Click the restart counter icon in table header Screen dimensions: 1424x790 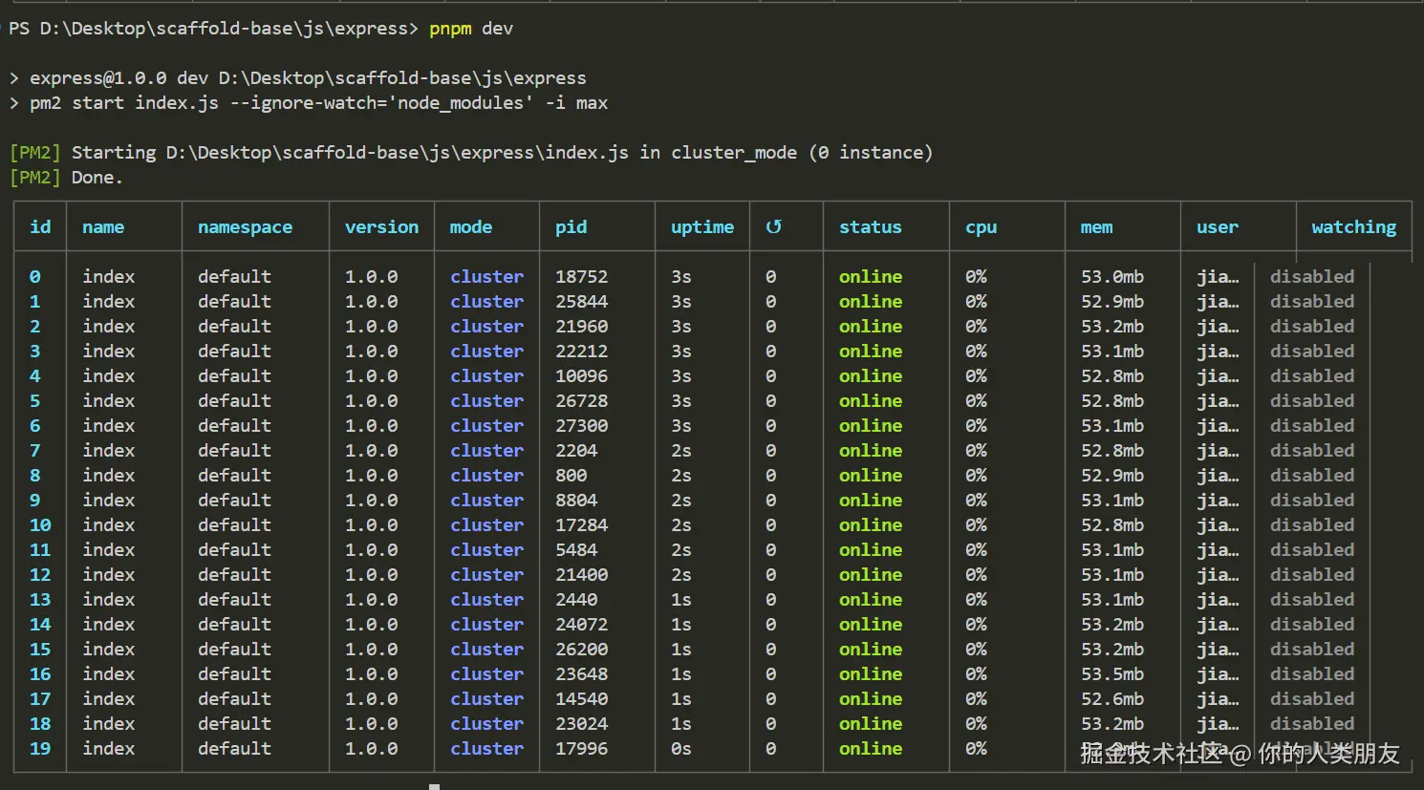click(x=773, y=227)
